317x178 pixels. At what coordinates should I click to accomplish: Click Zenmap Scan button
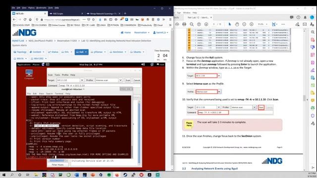coord(128,80)
